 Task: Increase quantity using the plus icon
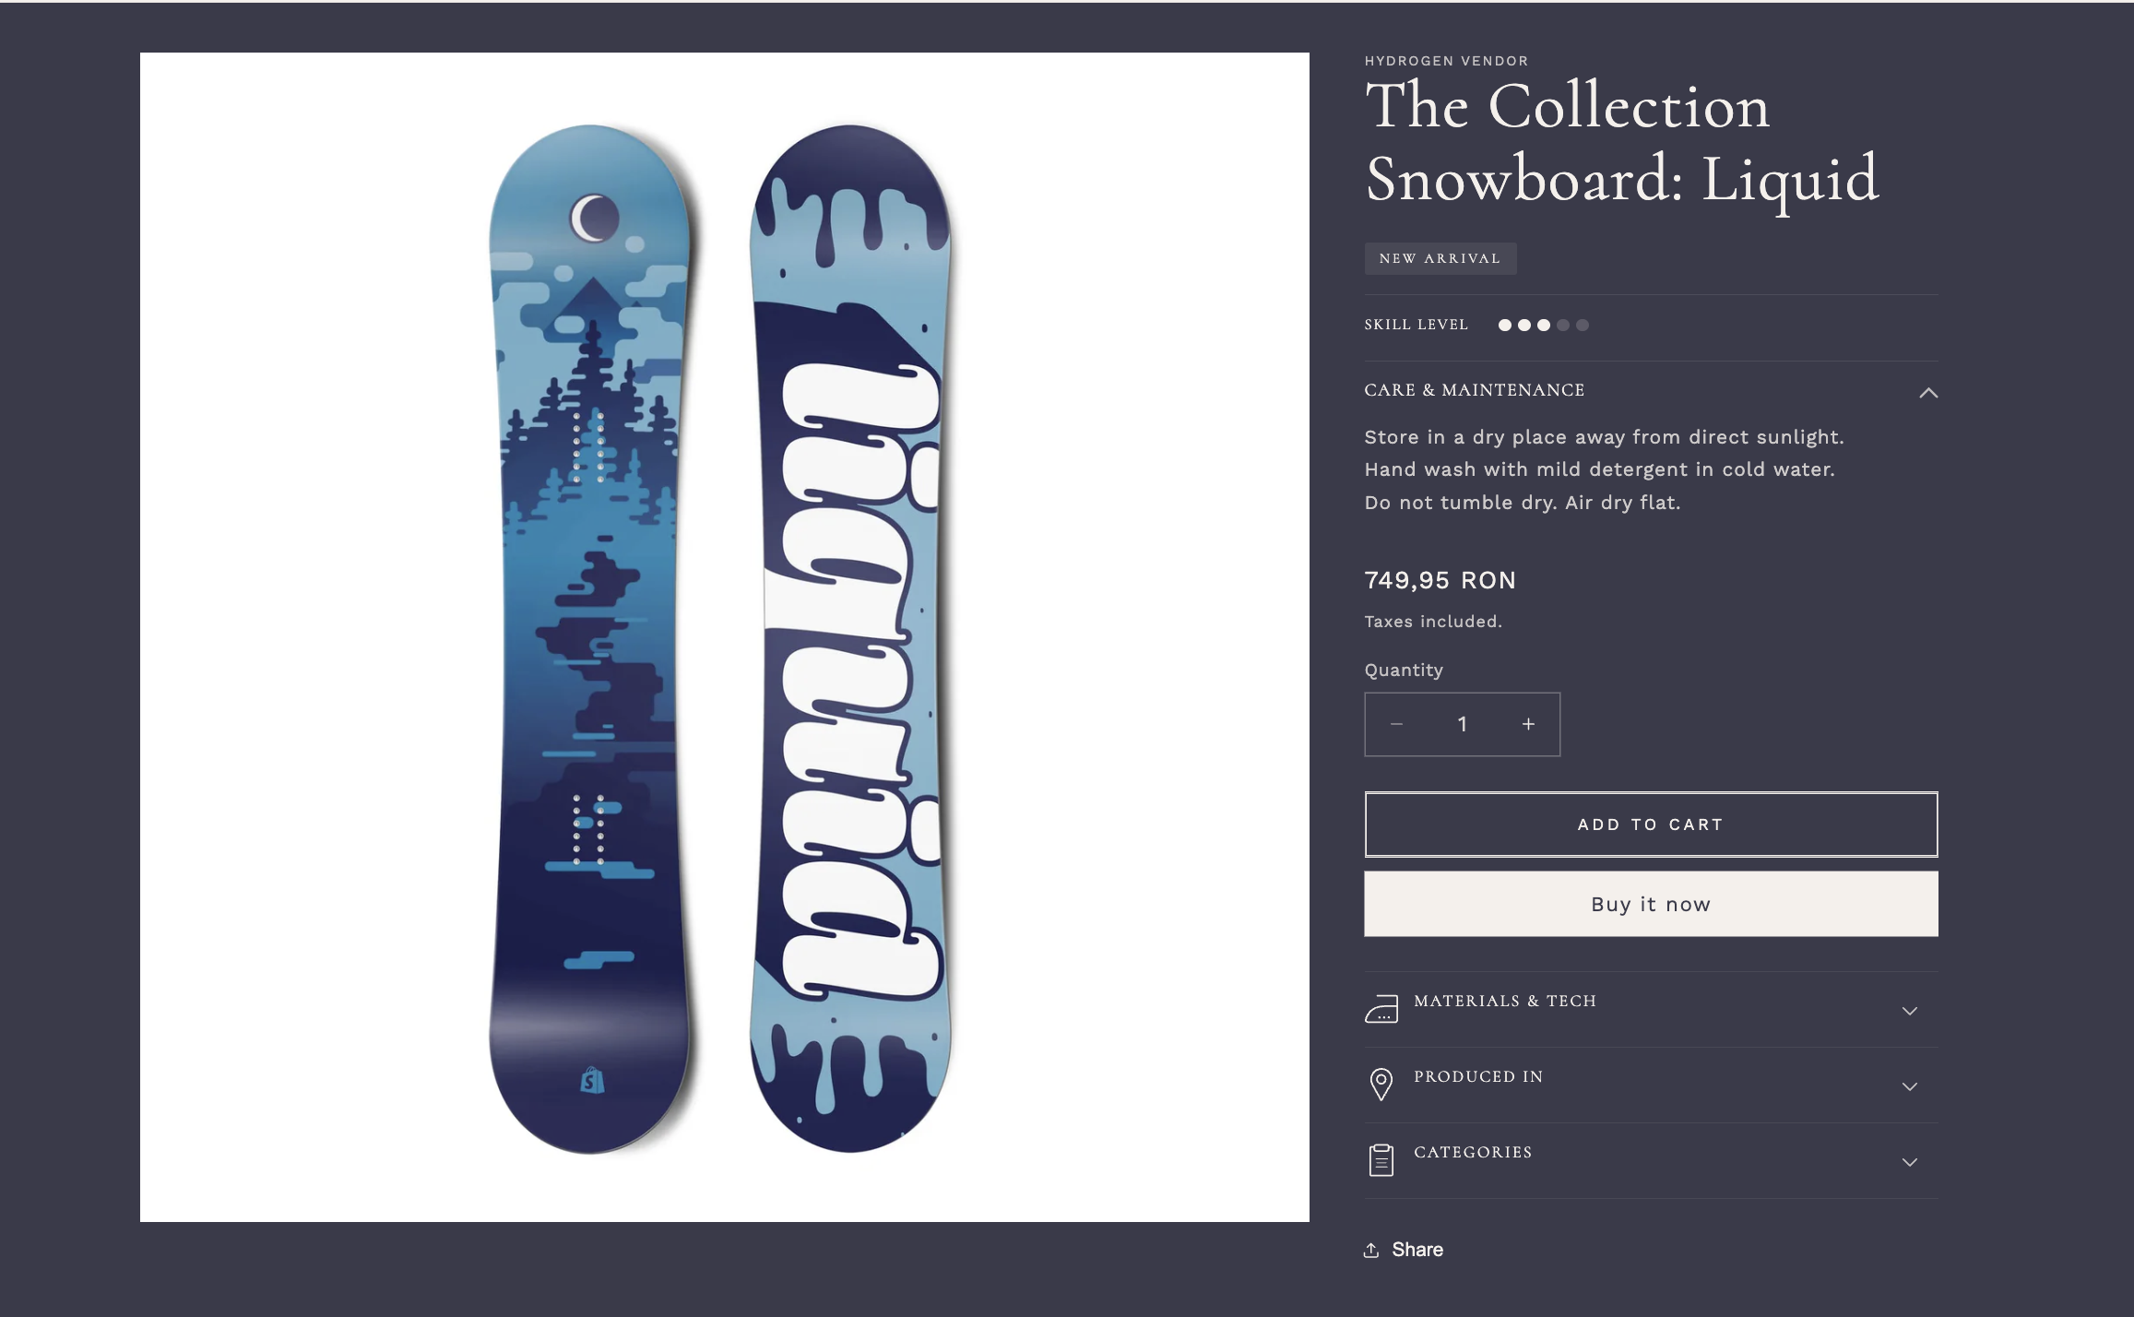[x=1527, y=725]
